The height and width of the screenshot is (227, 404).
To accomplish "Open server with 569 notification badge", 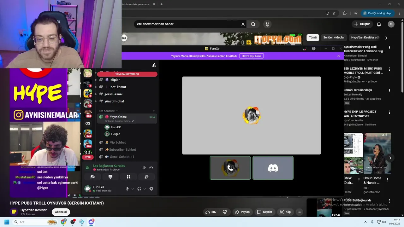I will point(88,133).
